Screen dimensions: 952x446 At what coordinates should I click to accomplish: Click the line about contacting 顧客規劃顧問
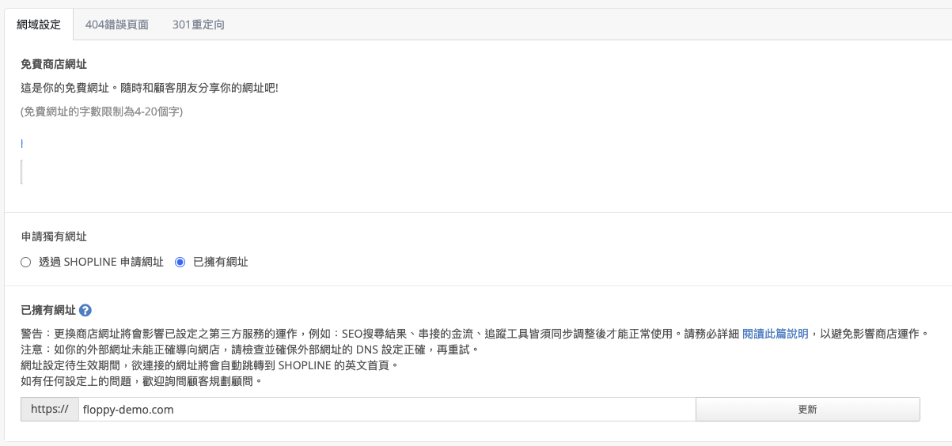141,381
